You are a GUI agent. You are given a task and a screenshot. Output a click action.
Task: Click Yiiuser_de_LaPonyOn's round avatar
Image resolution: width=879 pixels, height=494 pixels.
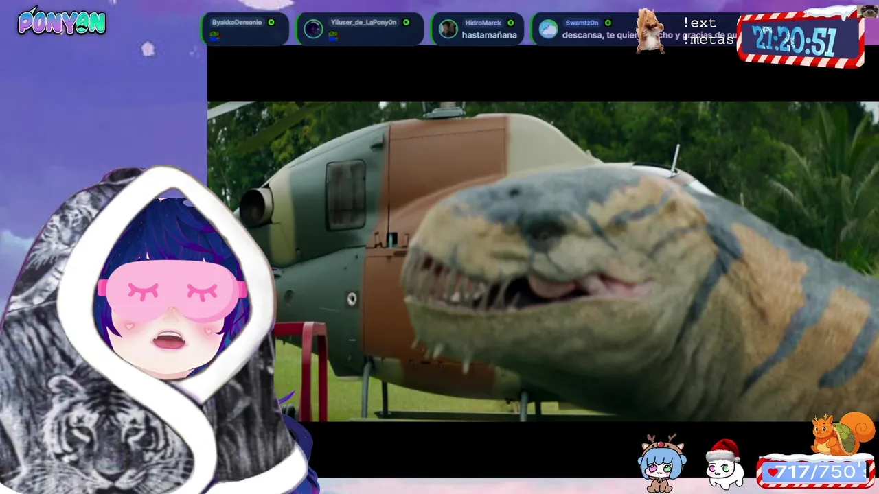point(313,29)
